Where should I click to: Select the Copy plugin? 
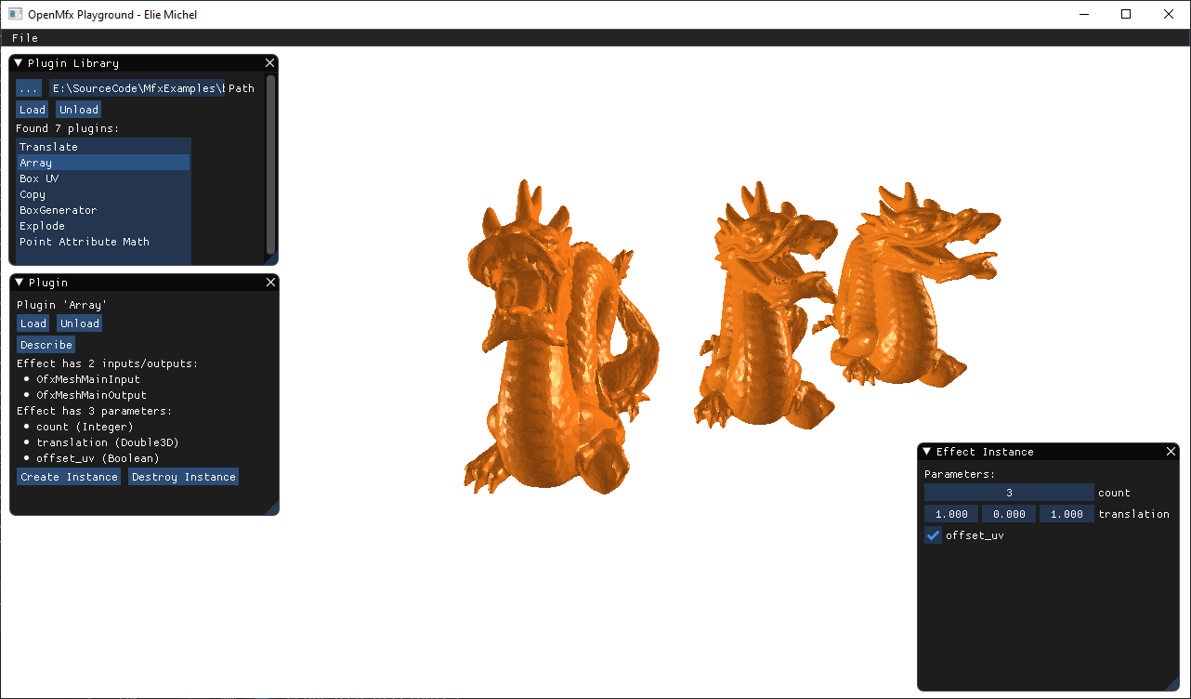pos(103,194)
